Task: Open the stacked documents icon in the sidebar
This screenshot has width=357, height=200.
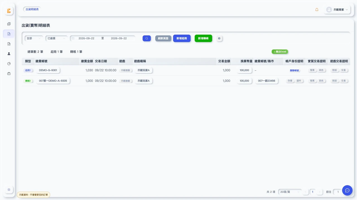Action: tap(9, 24)
